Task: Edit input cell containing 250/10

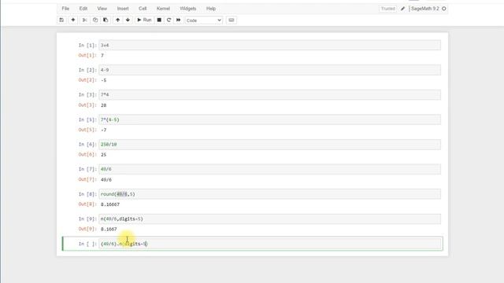Action: (x=269, y=145)
